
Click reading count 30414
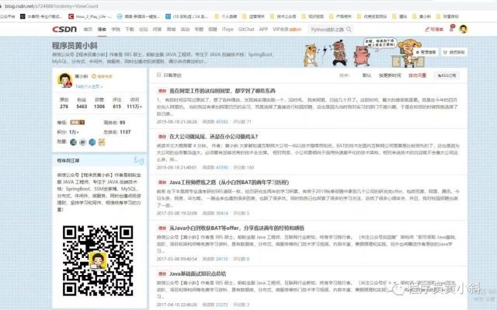[x=221, y=213]
